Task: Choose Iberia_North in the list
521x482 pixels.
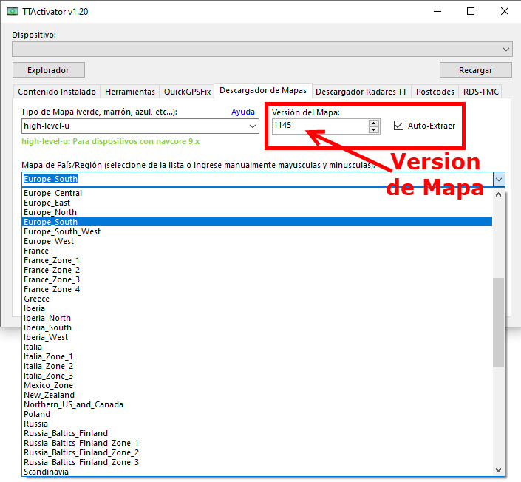Action: [x=257, y=318]
